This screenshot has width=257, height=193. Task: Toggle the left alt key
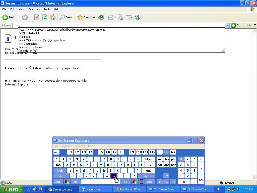[x=75, y=182]
